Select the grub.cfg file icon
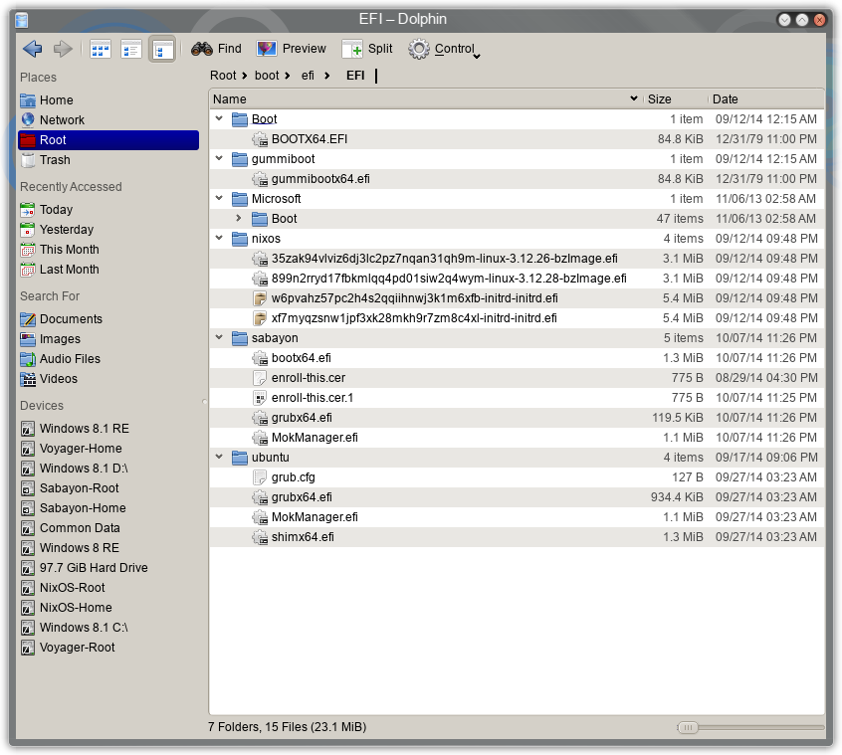 tap(260, 477)
